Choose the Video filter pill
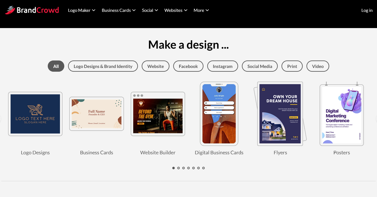 click(318, 66)
